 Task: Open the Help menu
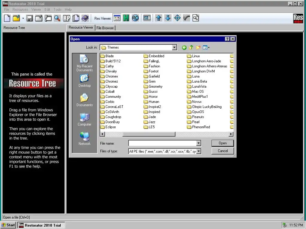pos(68,9)
